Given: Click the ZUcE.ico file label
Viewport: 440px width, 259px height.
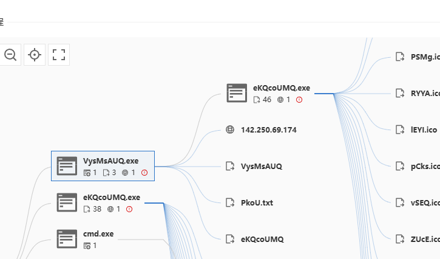Looking at the screenshot, I should (x=425, y=240).
